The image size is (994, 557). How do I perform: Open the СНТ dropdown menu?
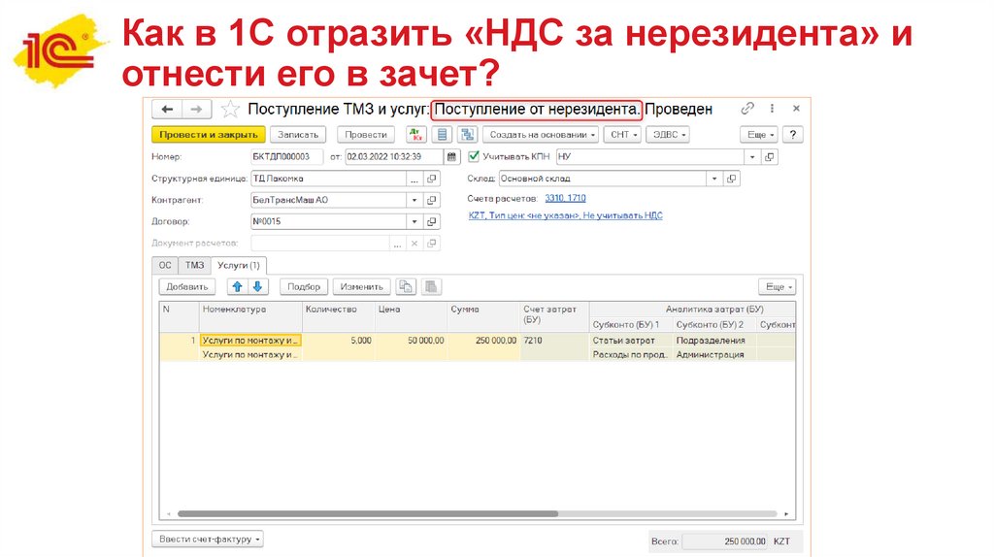coord(621,135)
